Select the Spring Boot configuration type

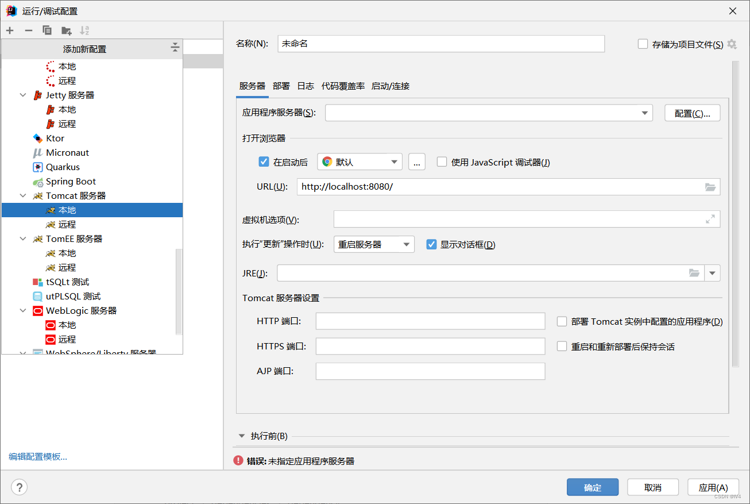click(92, 181)
